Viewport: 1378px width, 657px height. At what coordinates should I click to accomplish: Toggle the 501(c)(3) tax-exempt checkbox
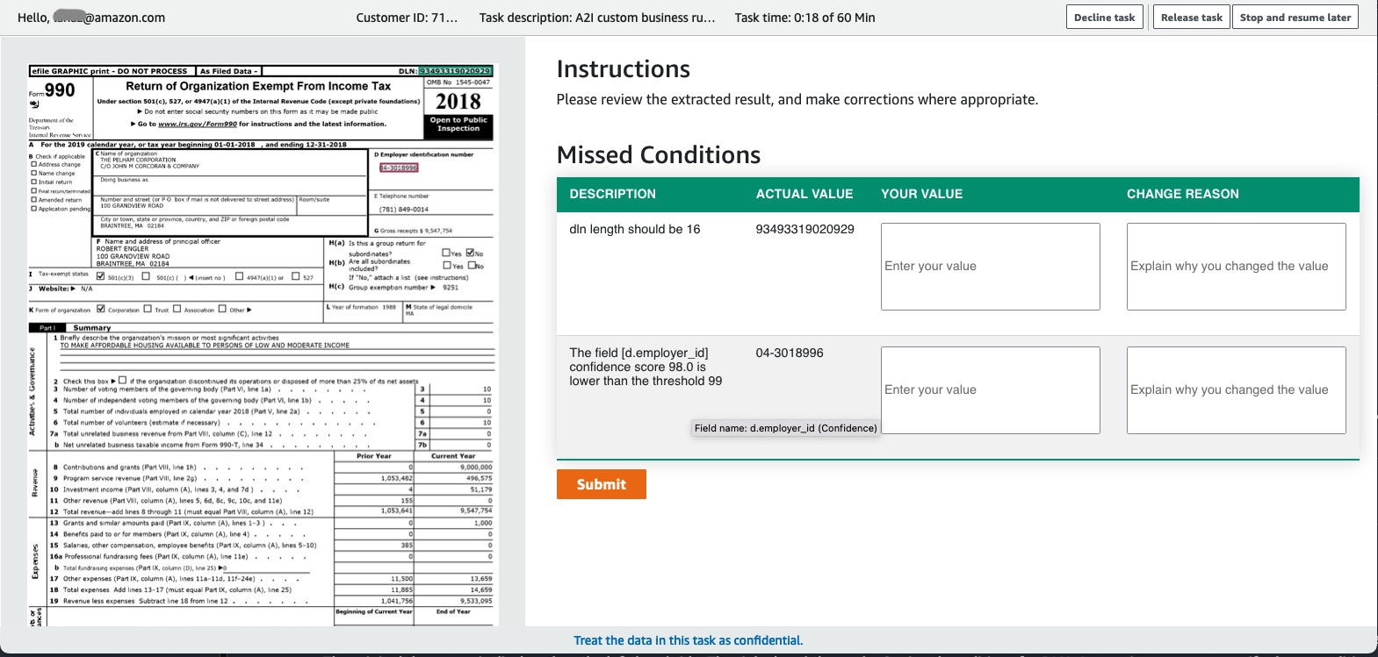click(100, 276)
